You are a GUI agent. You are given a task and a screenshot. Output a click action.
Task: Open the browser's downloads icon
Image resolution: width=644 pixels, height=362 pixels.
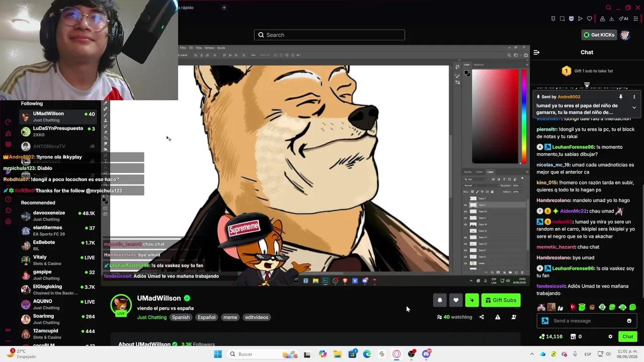(611, 19)
